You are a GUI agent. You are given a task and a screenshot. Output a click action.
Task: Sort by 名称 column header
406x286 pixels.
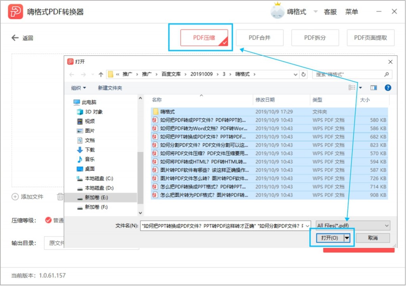pos(157,100)
